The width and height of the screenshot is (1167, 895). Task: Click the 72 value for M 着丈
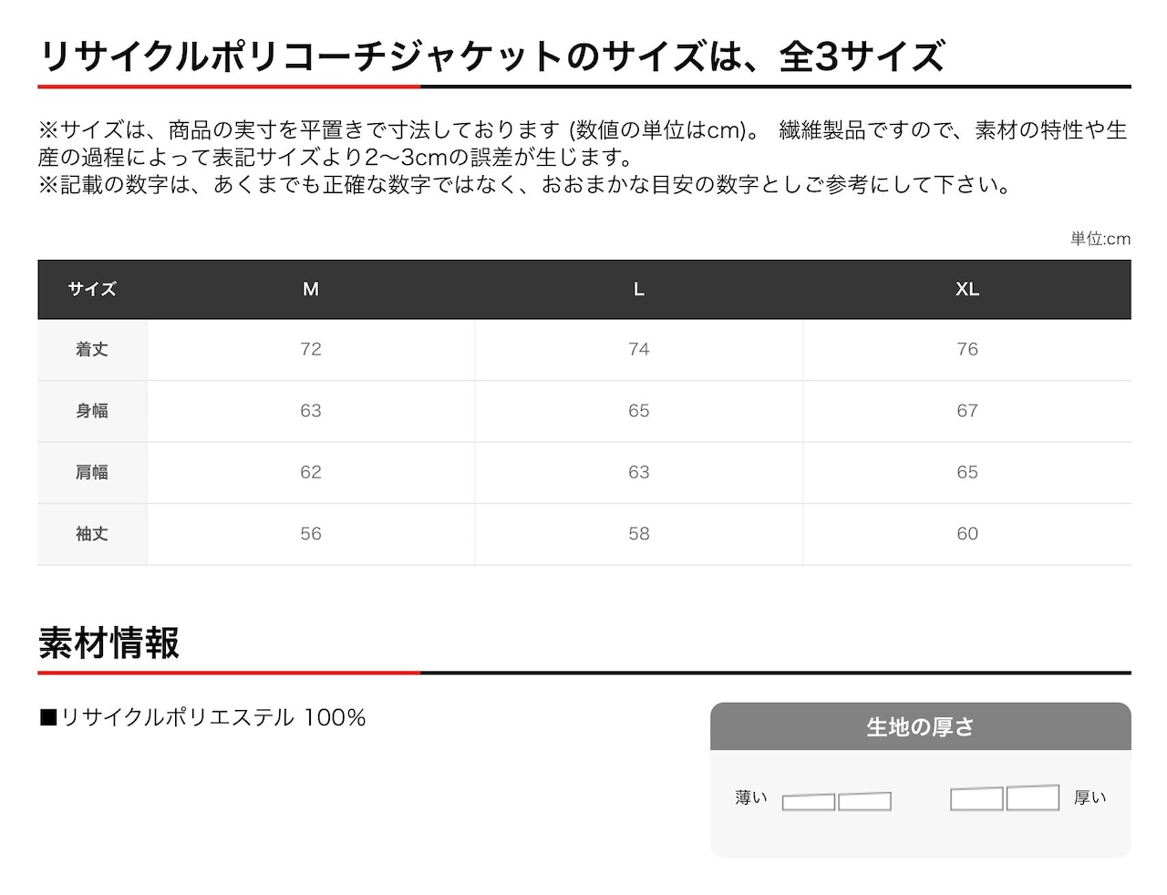[x=311, y=349]
